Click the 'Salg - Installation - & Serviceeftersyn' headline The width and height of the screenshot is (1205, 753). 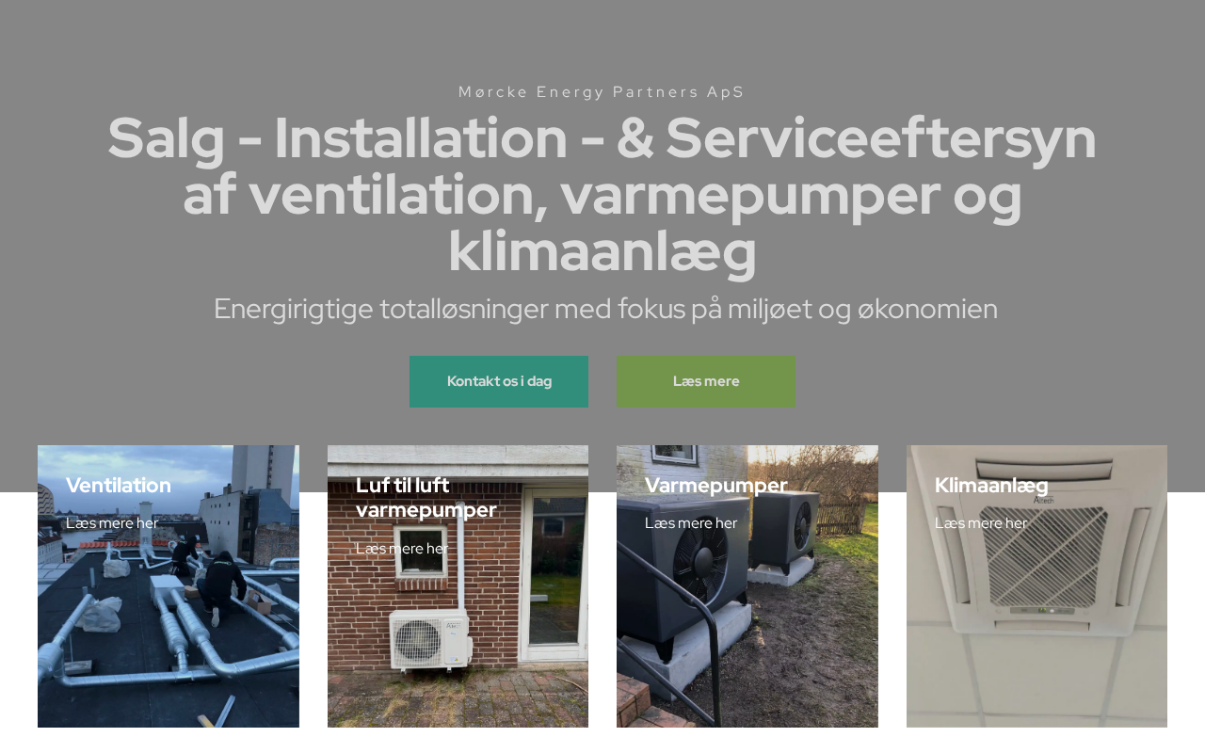[x=602, y=137]
